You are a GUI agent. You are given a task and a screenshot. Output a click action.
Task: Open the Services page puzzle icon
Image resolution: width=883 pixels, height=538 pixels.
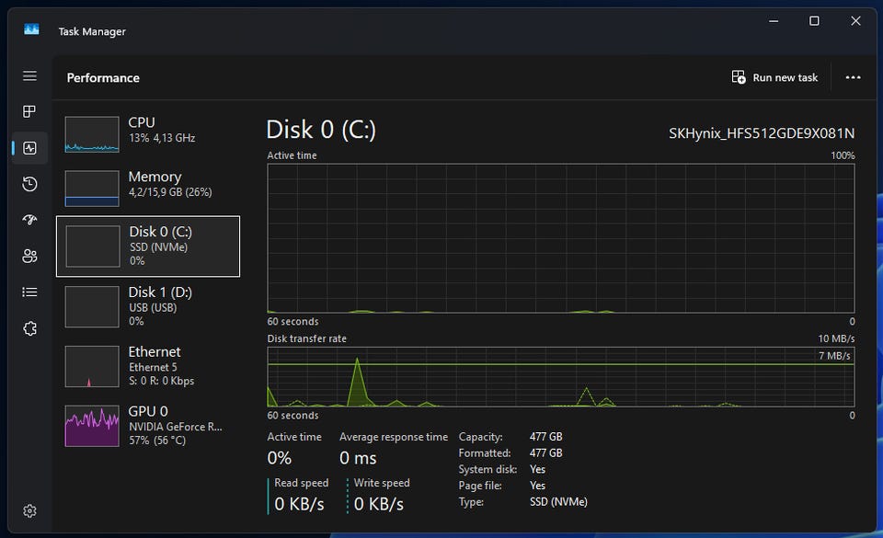29,328
